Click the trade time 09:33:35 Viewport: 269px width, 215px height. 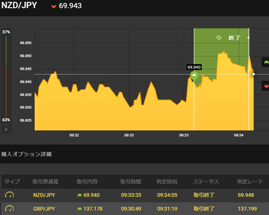coord(131,195)
